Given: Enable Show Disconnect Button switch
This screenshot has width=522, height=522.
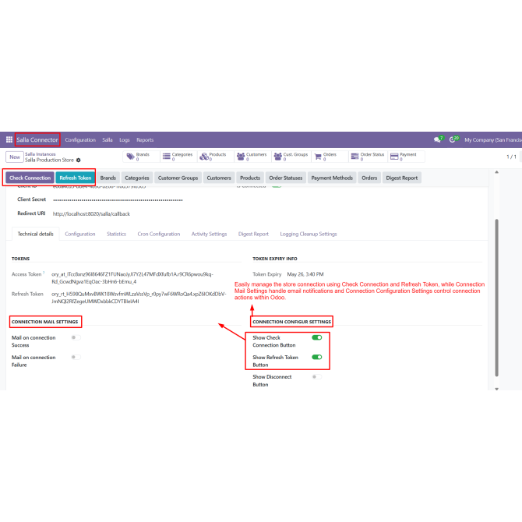Looking at the screenshot, I should pyautogui.click(x=317, y=377).
